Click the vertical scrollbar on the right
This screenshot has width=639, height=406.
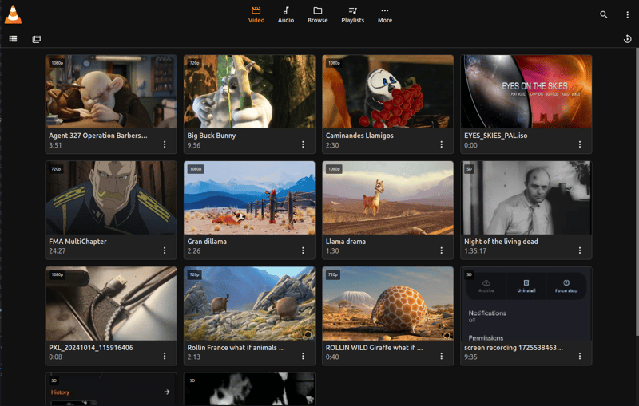pyautogui.click(x=637, y=193)
